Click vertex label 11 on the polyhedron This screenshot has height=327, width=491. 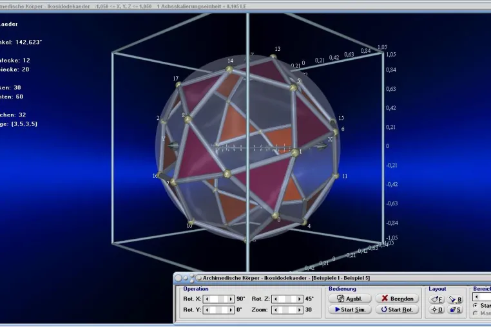[345, 176]
